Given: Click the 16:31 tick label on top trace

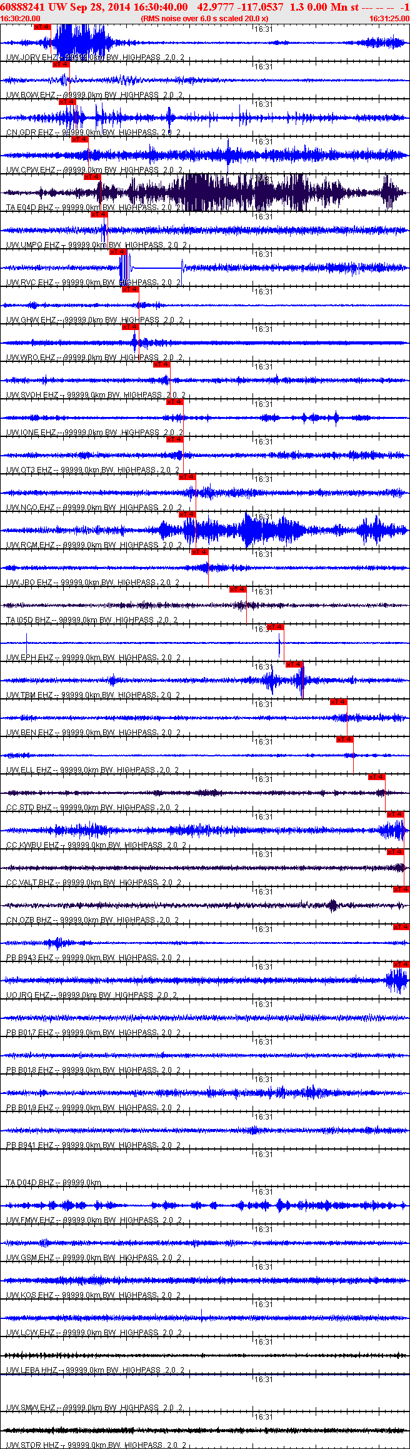Looking at the screenshot, I should tap(264, 29).
